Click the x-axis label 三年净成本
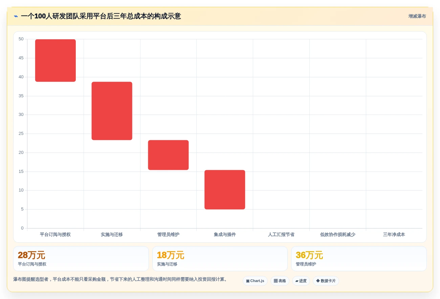This screenshot has width=440, height=299. (x=394, y=235)
